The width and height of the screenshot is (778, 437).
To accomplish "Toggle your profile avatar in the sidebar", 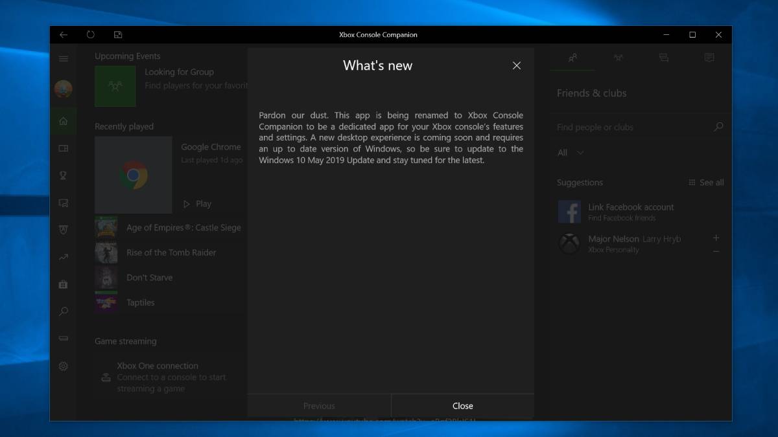I will 63,89.
